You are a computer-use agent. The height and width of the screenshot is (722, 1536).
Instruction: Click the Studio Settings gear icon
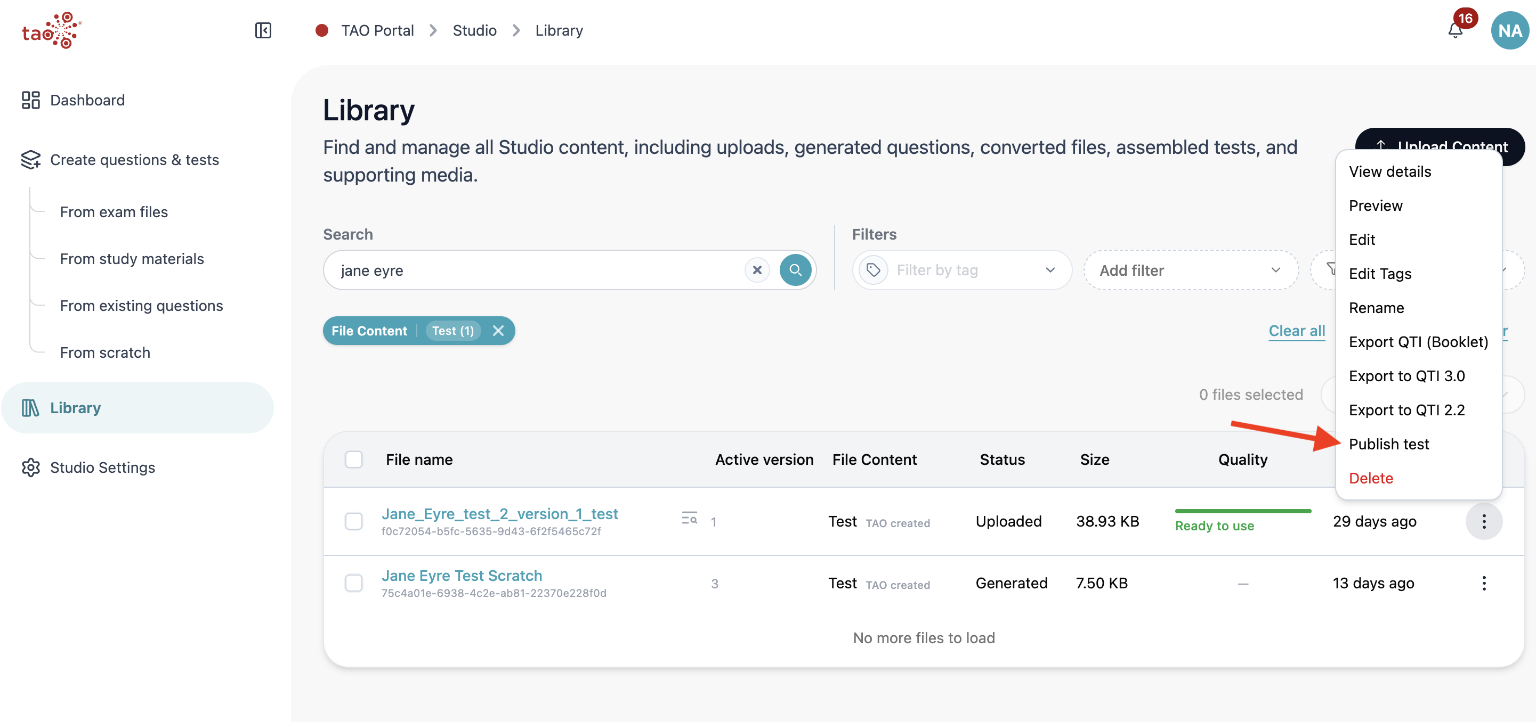click(30, 467)
